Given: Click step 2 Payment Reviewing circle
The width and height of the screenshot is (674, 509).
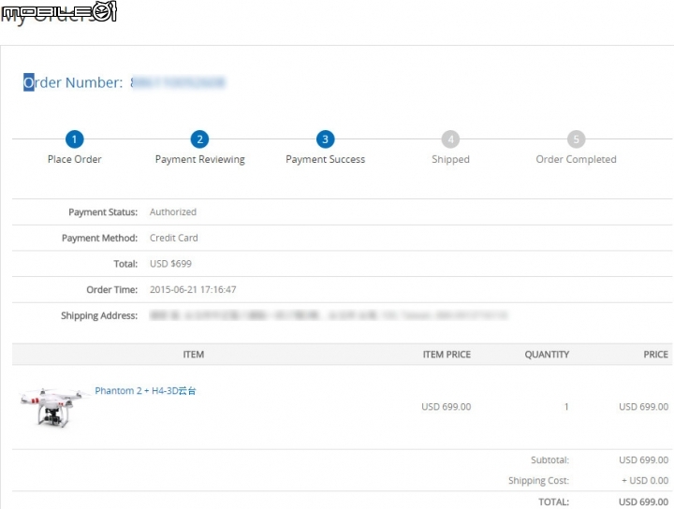Looking at the screenshot, I should [x=200, y=139].
